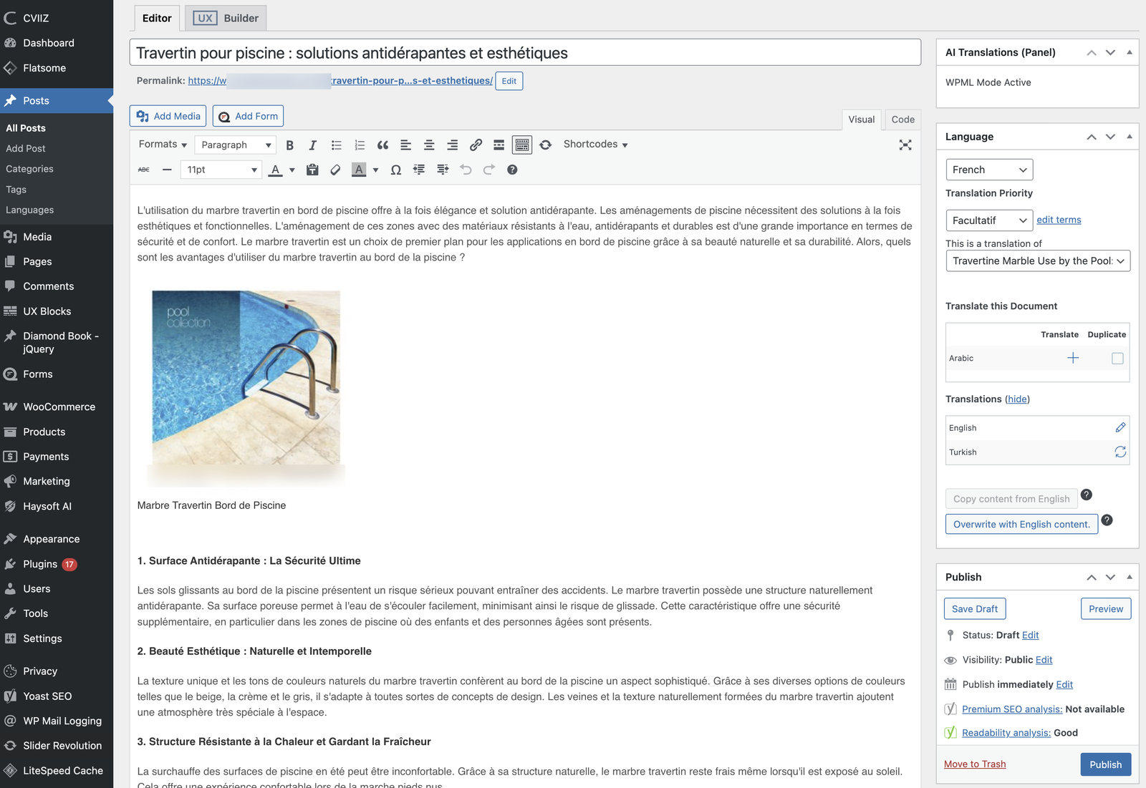Clear formatting with eraser icon
The image size is (1146, 788).
click(335, 170)
